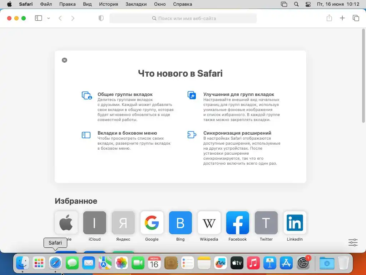Open the Справка menu
This screenshot has width=366, height=275.
click(x=183, y=4)
